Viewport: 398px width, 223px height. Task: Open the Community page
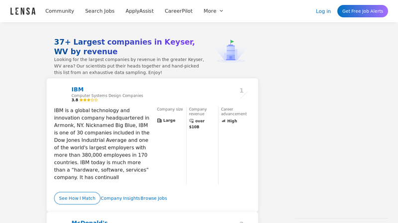click(60, 11)
